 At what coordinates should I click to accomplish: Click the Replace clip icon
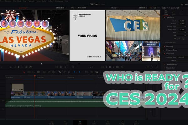point(54,72)
